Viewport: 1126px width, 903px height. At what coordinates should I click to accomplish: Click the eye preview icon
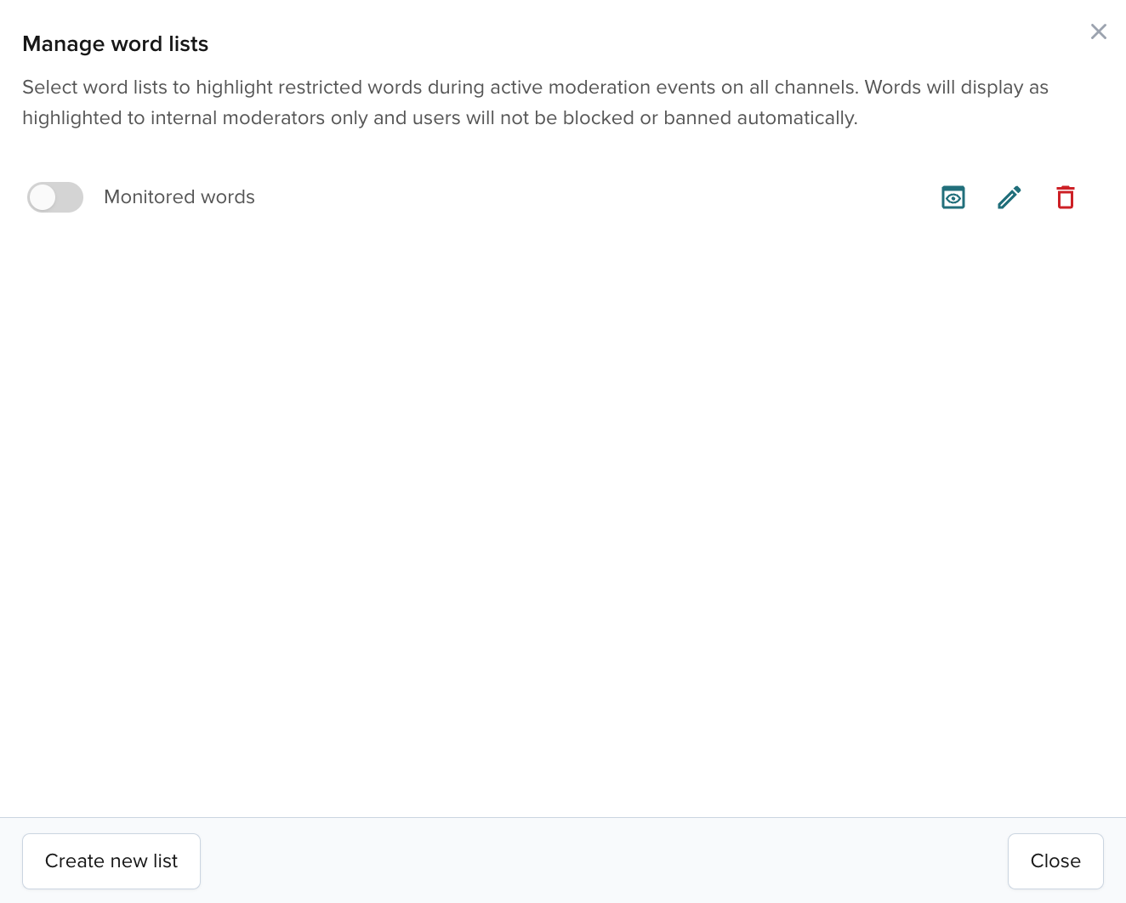(x=953, y=197)
